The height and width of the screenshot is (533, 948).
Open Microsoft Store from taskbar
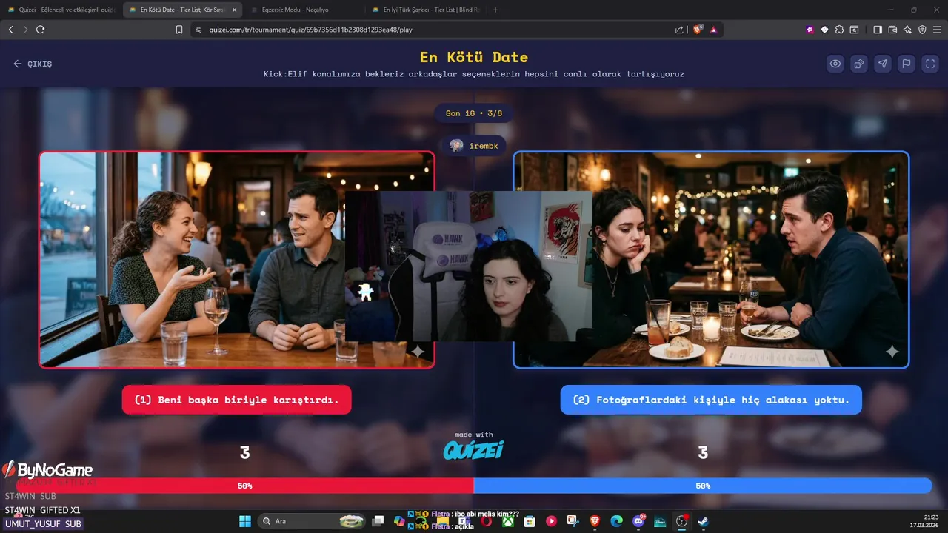(x=530, y=521)
